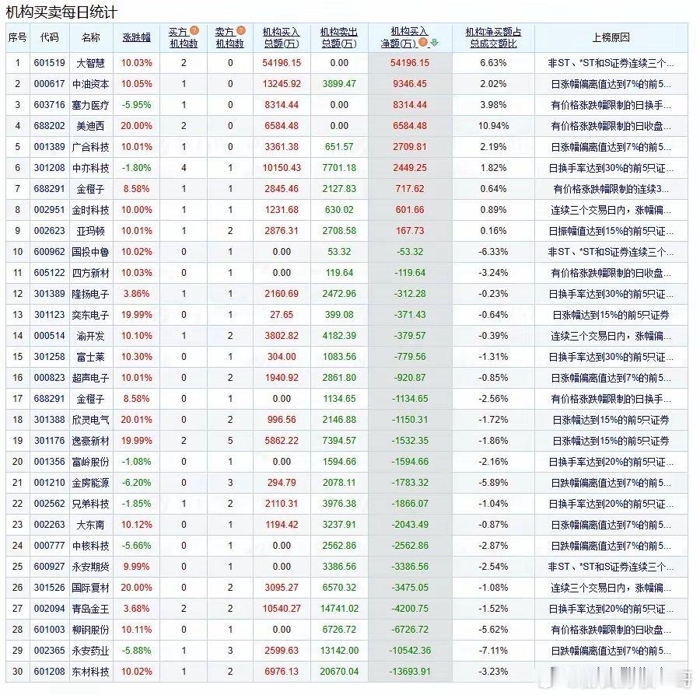The width and height of the screenshot is (700, 695).
Task: Open stock name 富岭股份
Action: [91, 461]
